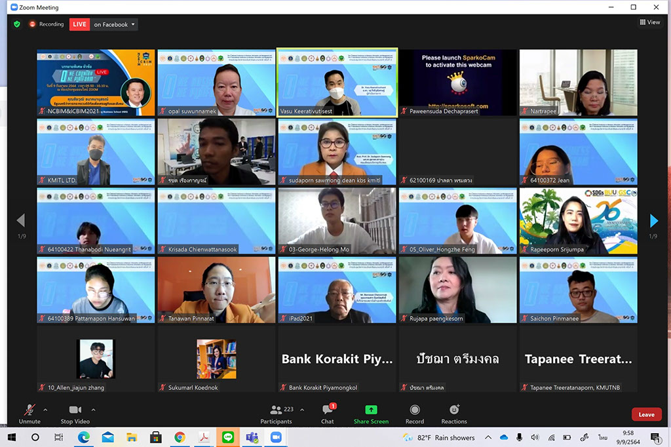Select Vasu Keerativutisest's video tile
The width and height of the screenshot is (671, 447).
337,82
